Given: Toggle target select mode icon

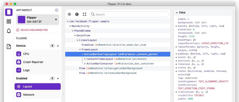Looking at the screenshot, I should pos(69,14).
